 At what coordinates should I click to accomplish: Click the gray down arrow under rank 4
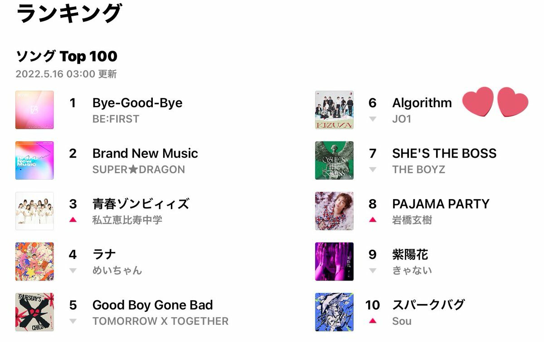pos(73,271)
